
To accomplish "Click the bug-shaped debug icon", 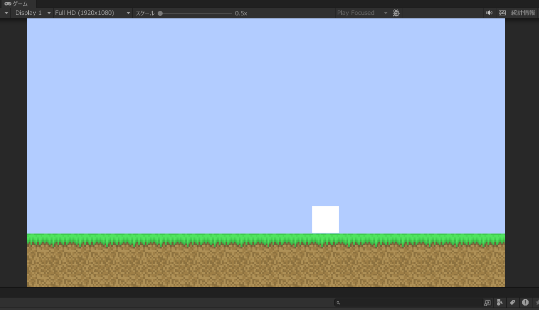I will click(x=396, y=13).
